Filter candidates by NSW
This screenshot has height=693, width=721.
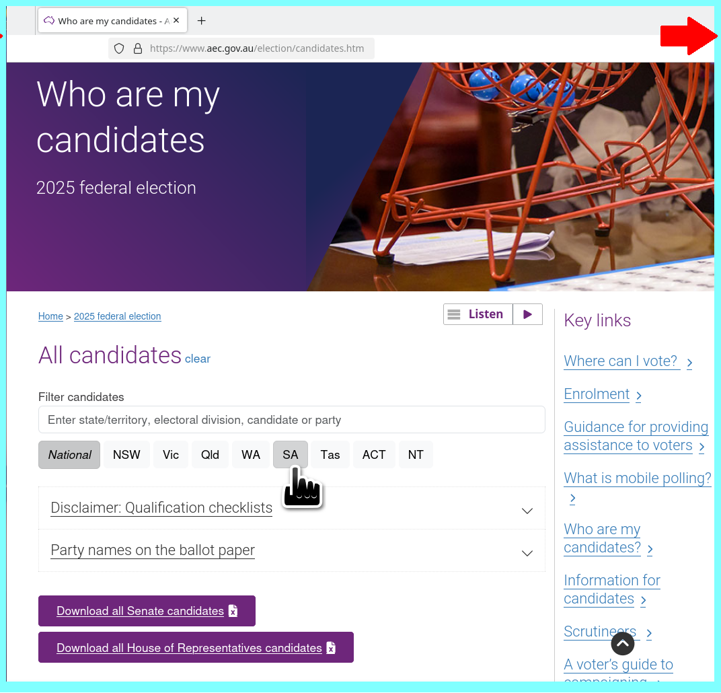point(126,455)
